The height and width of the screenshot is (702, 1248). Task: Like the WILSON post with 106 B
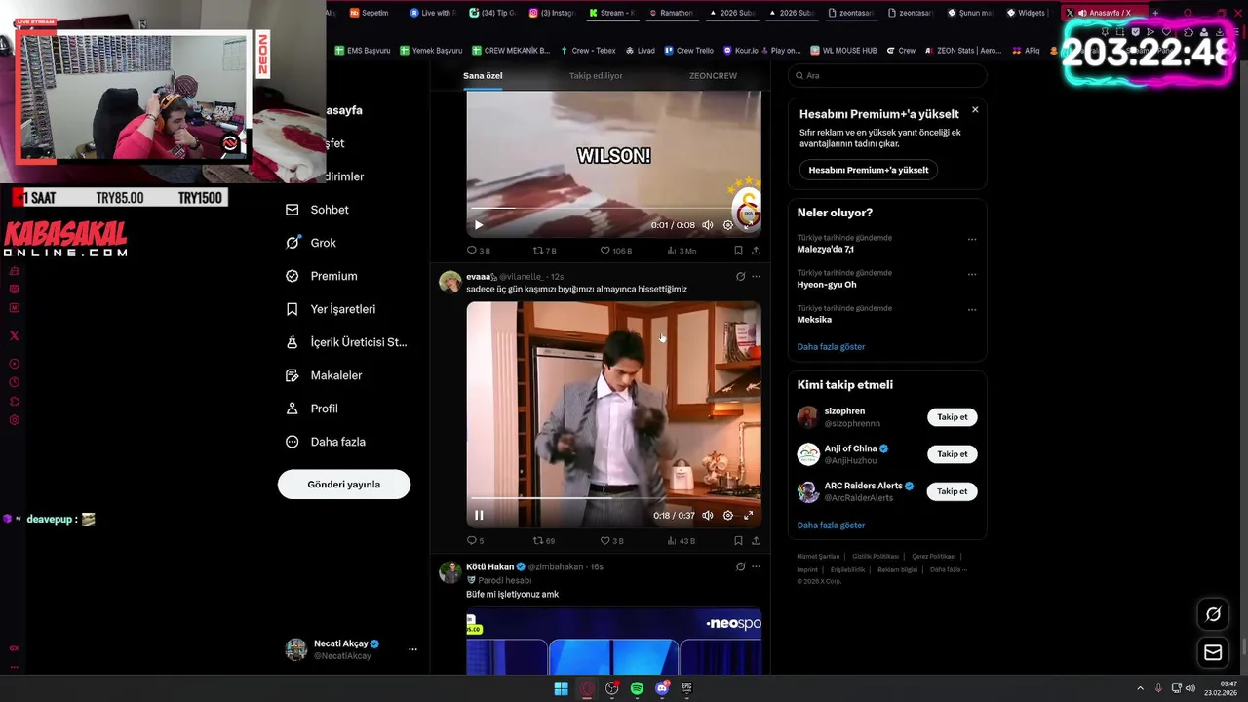click(615, 251)
